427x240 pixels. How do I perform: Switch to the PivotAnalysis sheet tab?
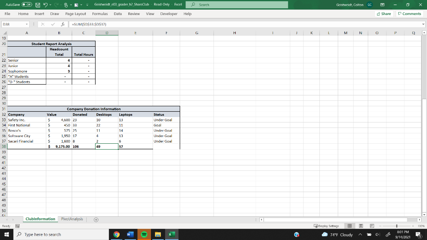72,219
